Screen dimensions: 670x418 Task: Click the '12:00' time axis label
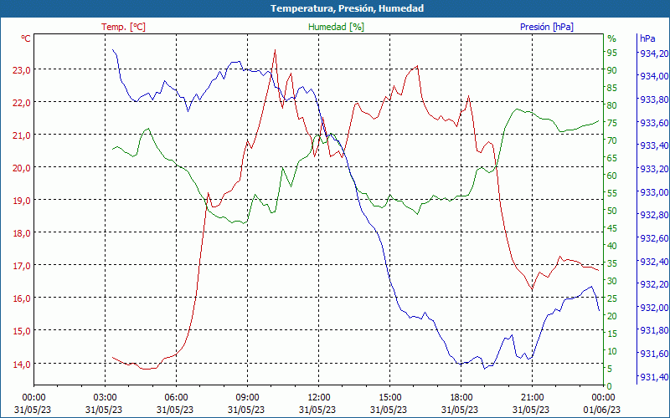click(x=319, y=398)
